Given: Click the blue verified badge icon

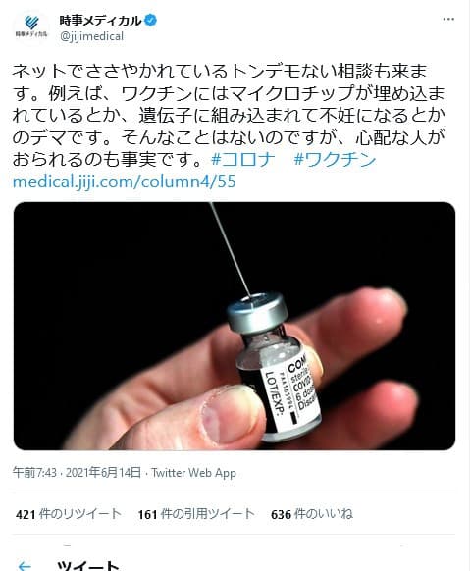Looking at the screenshot, I should pos(150,21).
